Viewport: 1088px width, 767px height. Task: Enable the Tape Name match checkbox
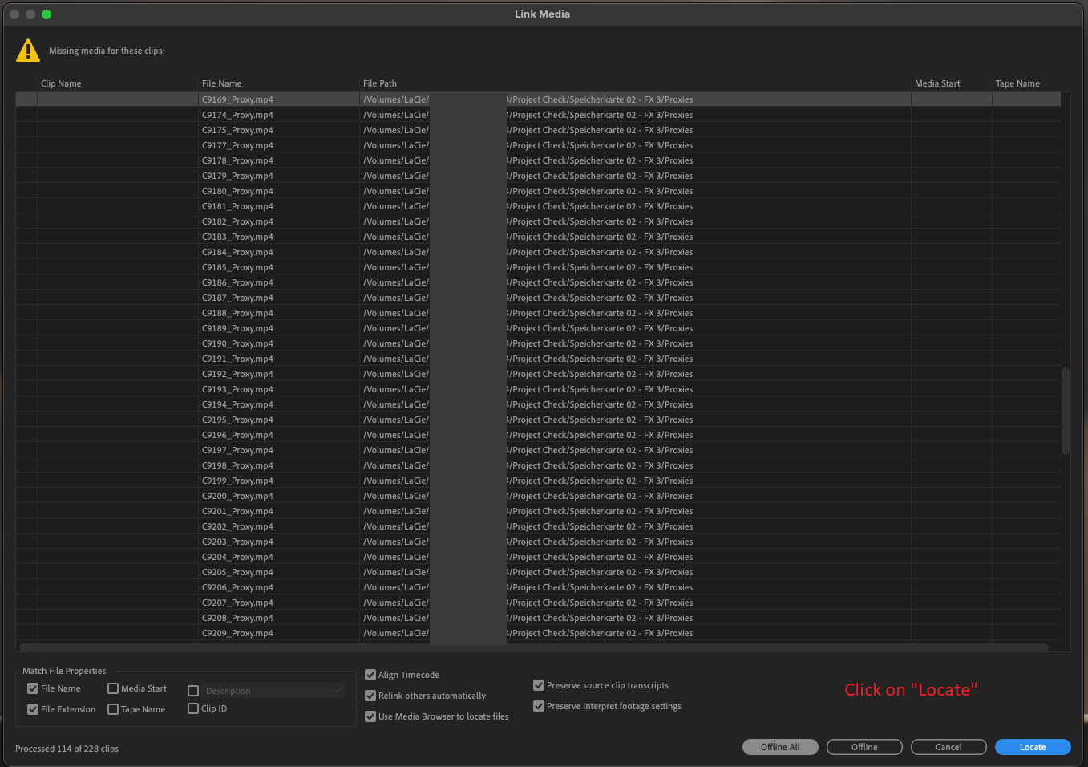click(113, 709)
